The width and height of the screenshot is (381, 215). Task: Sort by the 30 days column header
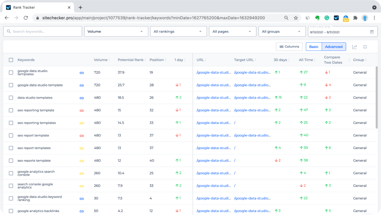pos(281,60)
